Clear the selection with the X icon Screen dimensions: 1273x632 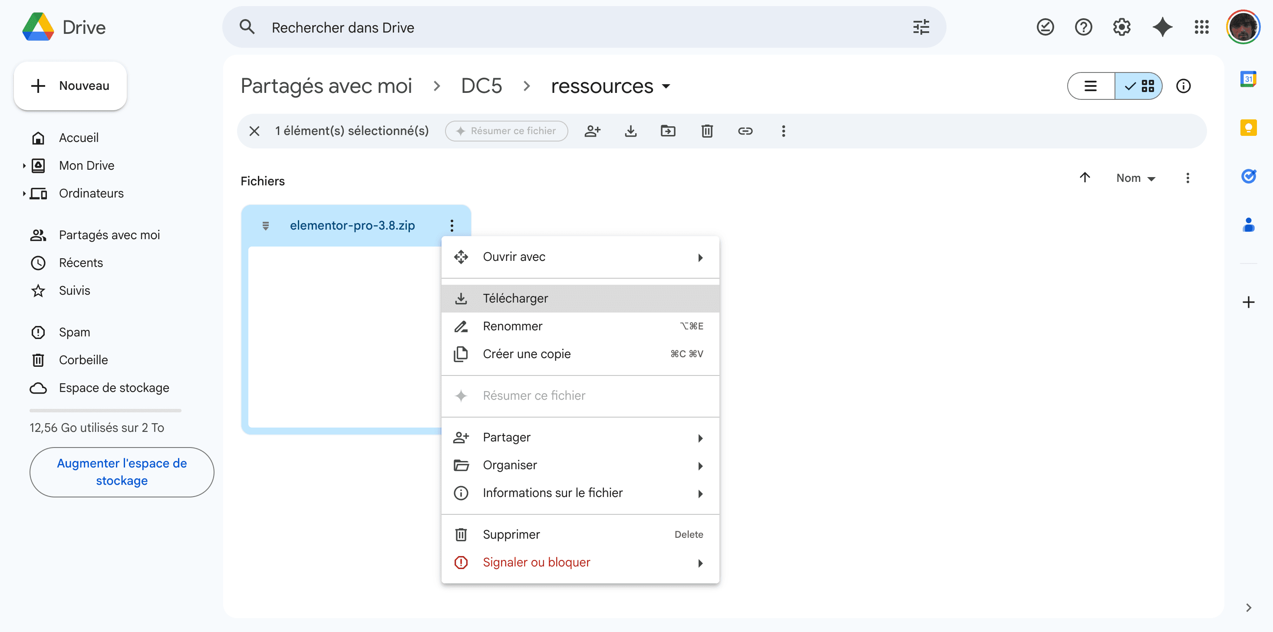click(x=254, y=131)
